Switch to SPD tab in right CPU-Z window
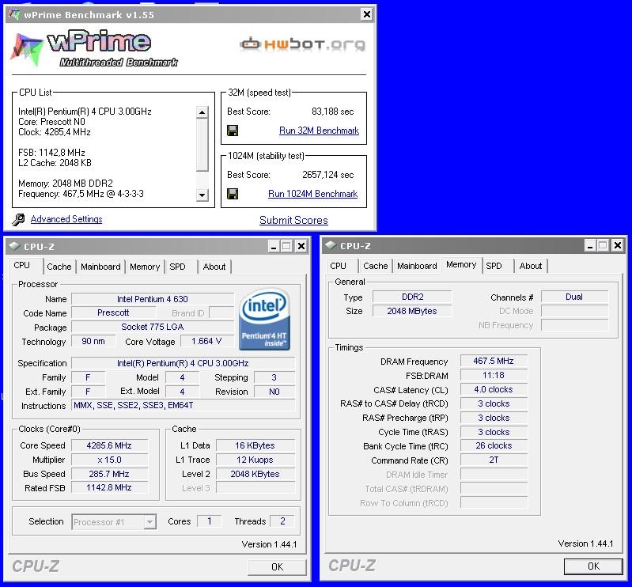The width and height of the screenshot is (632, 587). (494, 266)
